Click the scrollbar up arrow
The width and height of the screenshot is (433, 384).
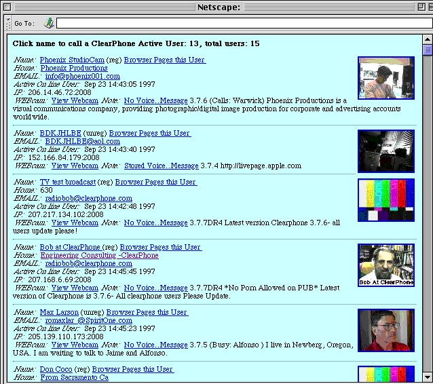click(x=428, y=39)
